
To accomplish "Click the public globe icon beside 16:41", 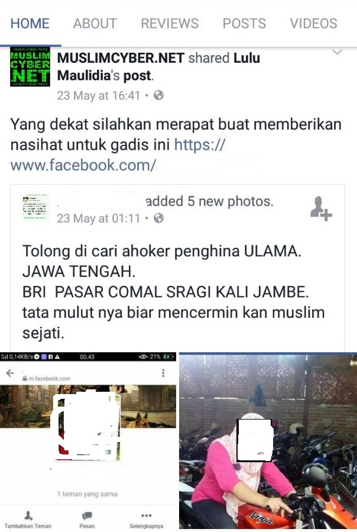I will (x=158, y=95).
